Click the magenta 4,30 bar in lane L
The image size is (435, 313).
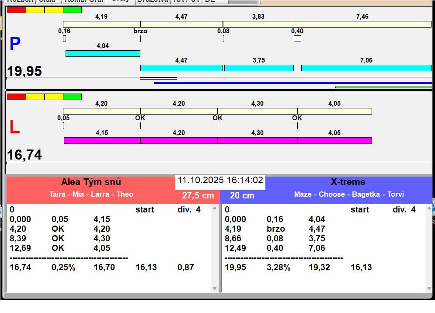coord(257,140)
